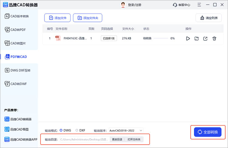Click the 编号 column header
The image size is (228, 148).
point(50,29)
